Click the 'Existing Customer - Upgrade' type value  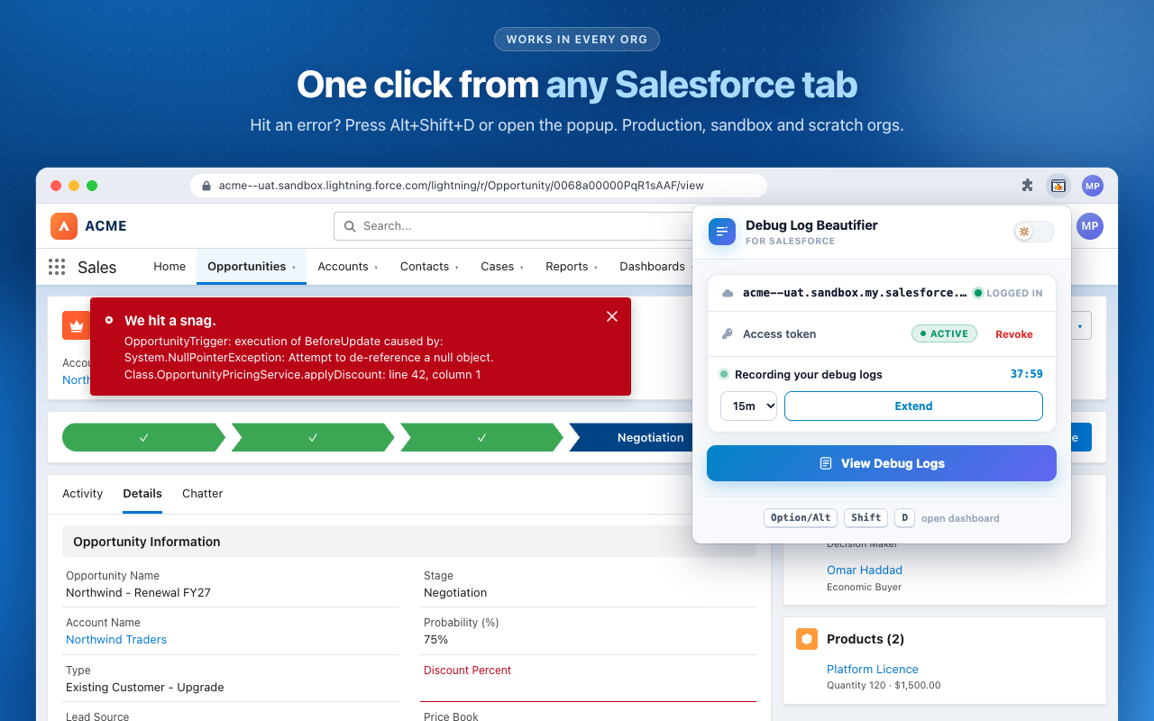145,688
